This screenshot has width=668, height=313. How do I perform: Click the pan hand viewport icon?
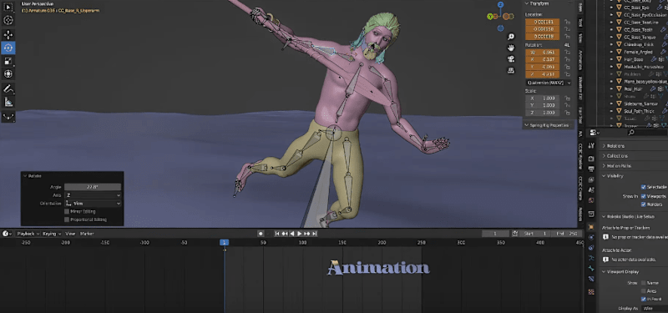(x=511, y=48)
